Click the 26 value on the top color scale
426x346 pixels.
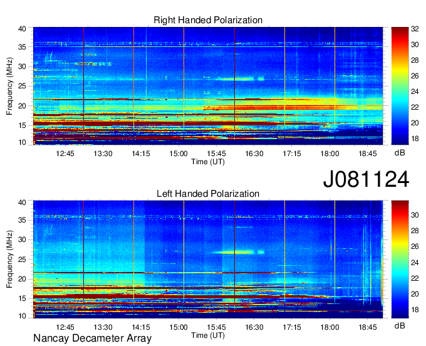pos(415,76)
